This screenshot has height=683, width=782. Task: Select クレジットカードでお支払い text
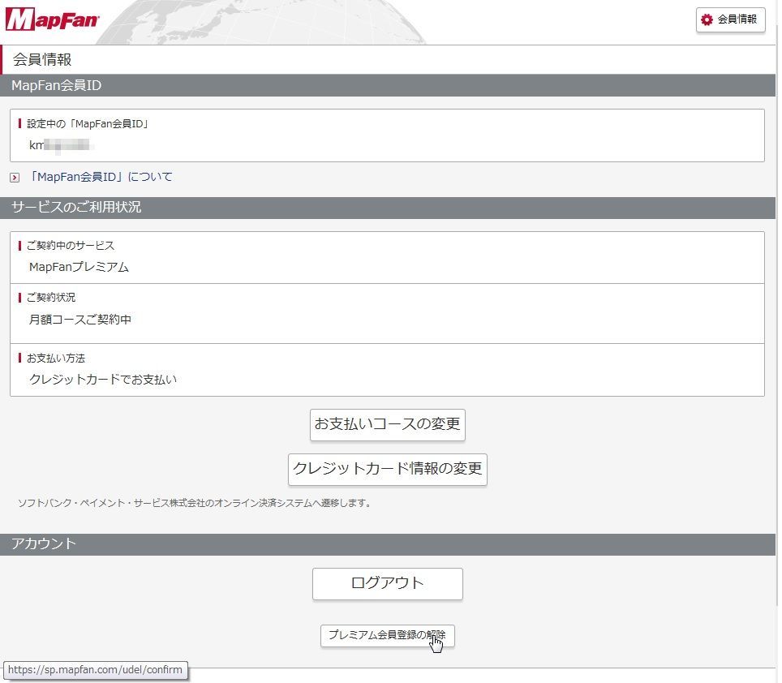(103, 380)
